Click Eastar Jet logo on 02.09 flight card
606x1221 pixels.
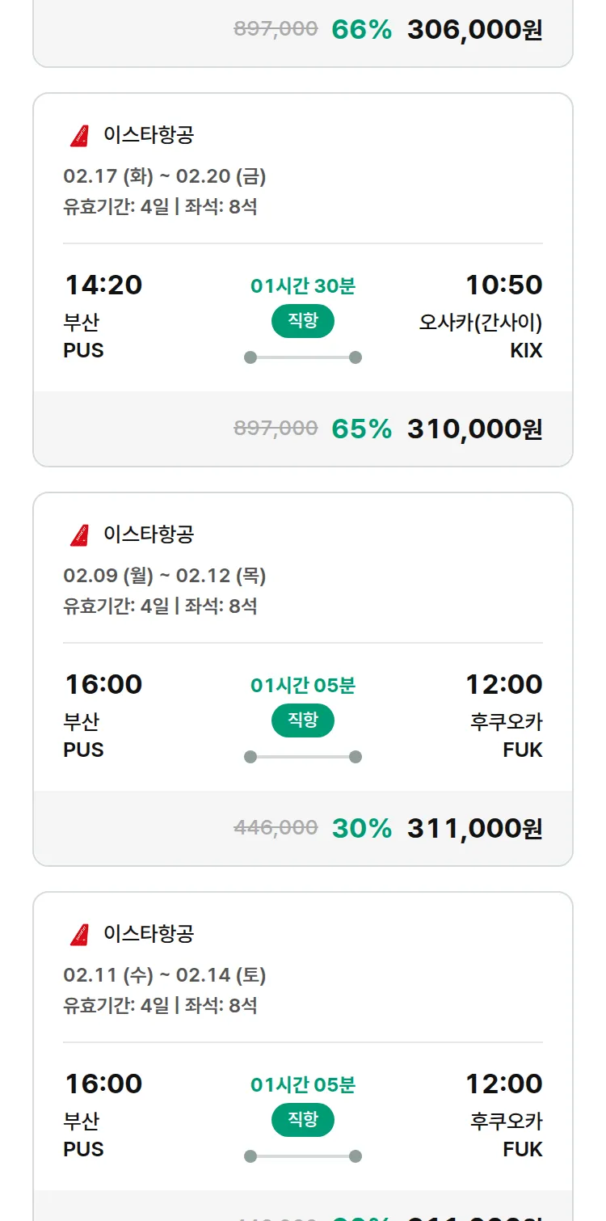79,535
